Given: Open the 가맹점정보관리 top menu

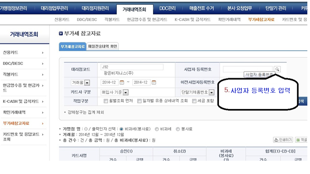Looking at the screenshot, I should tap(13, 8).
